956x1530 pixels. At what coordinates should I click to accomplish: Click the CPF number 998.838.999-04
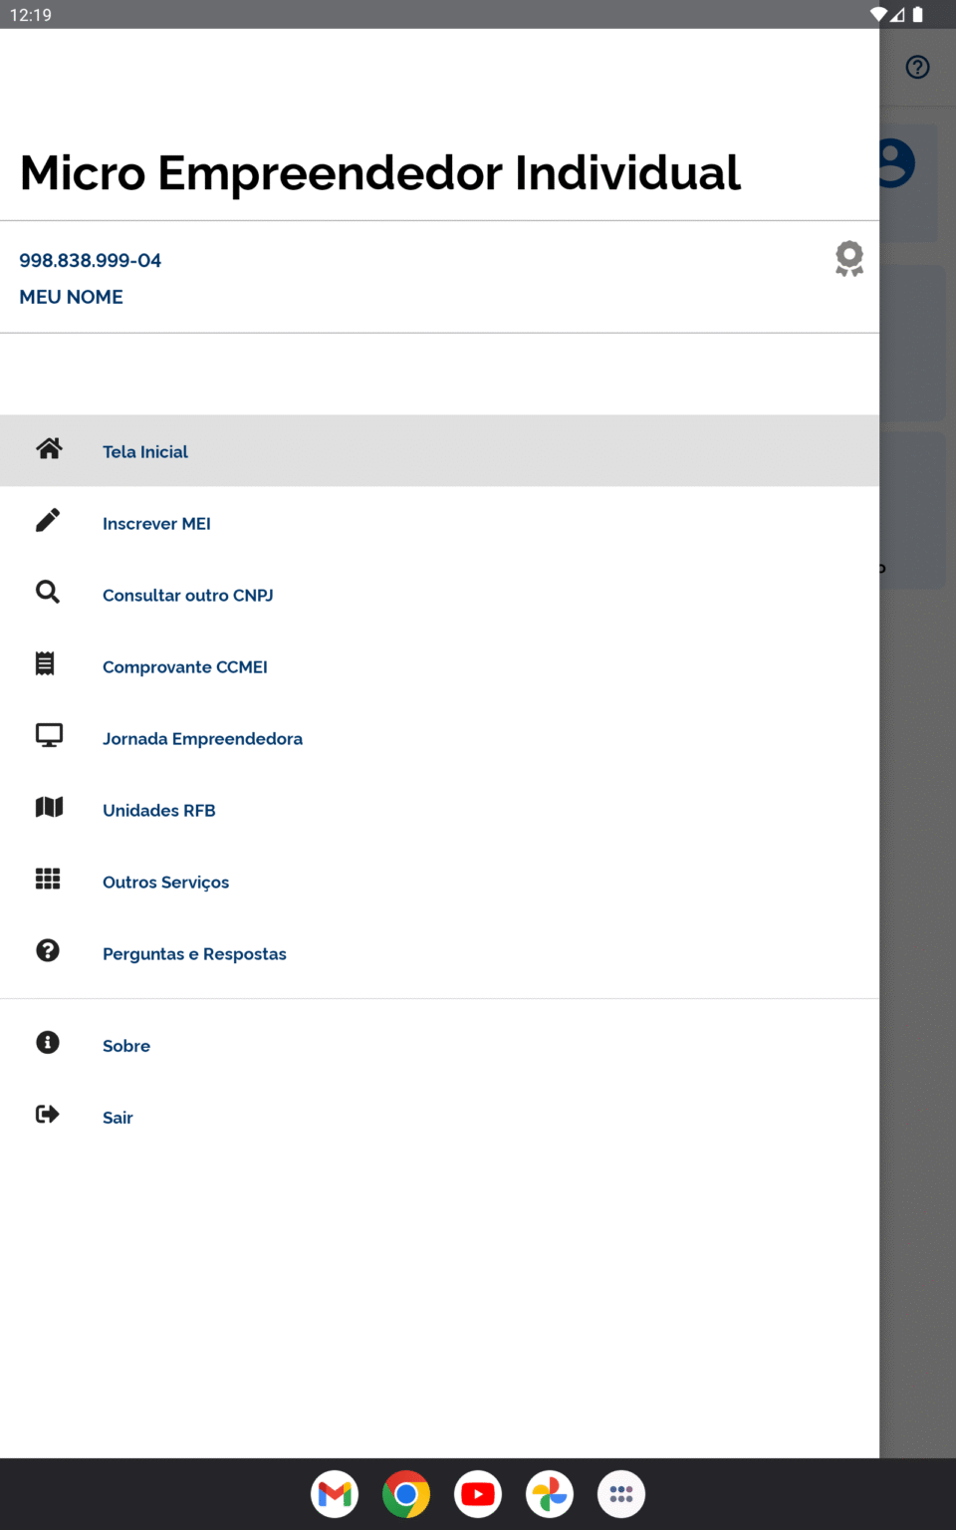tap(90, 260)
